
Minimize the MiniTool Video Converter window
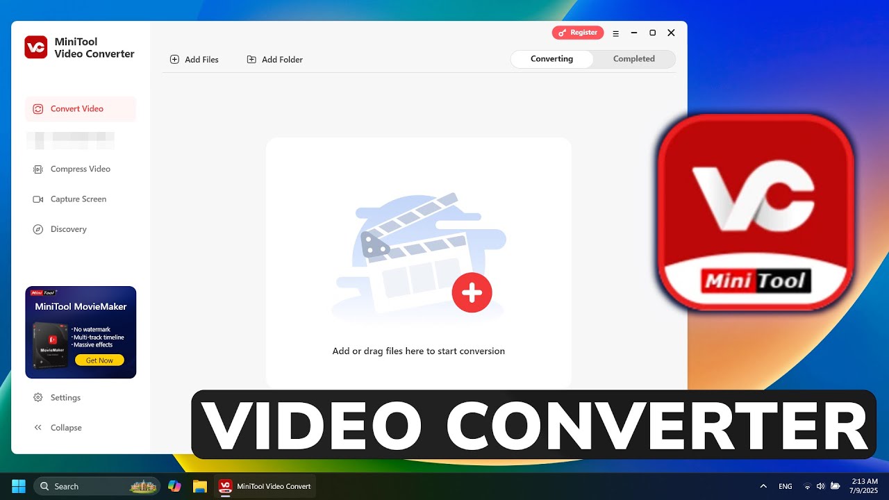tap(633, 33)
